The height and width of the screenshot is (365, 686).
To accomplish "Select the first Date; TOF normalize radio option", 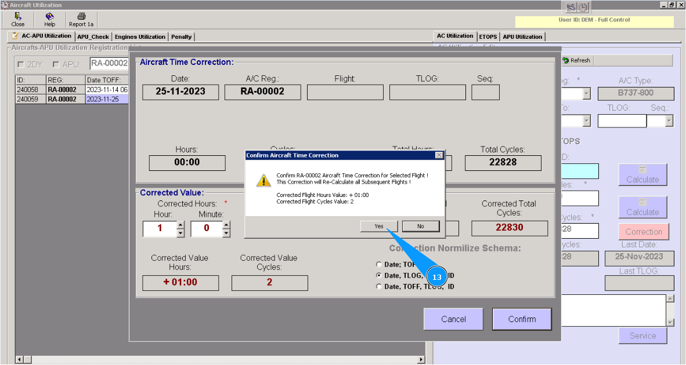I will 379,264.
